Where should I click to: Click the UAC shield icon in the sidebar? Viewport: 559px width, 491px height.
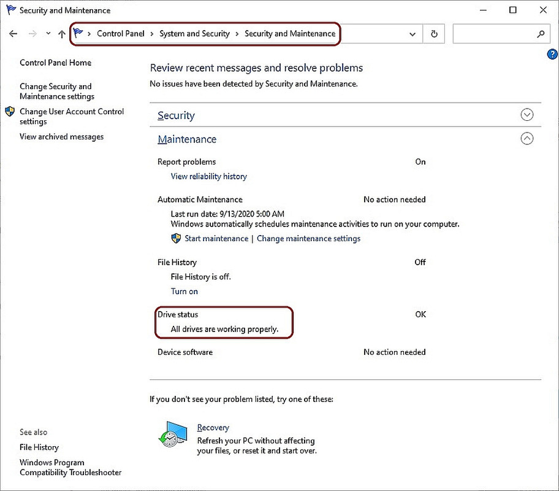pos(10,112)
